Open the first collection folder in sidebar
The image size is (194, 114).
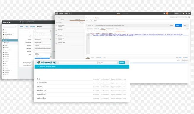point(70,26)
